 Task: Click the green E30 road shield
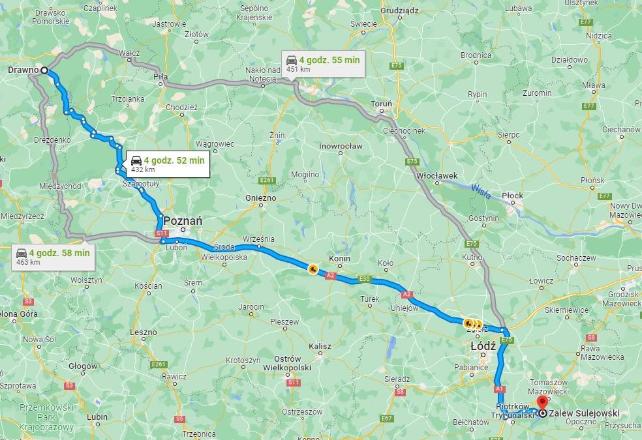[365, 279]
